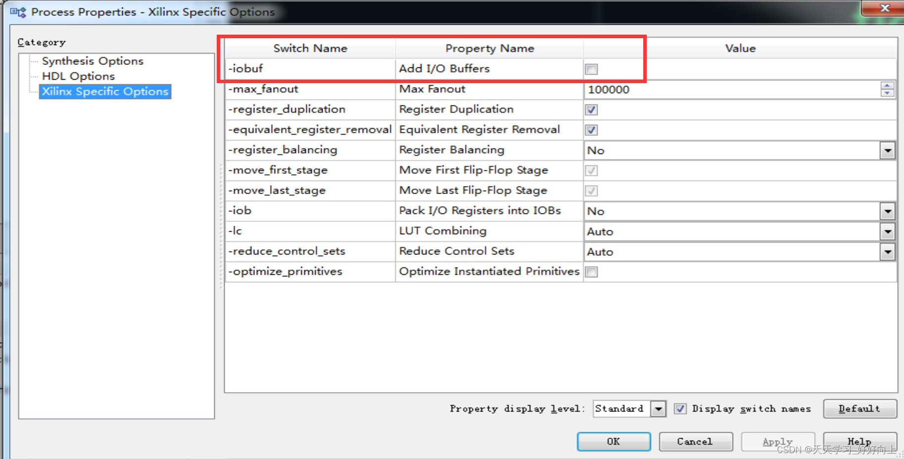
Task: Select the -move_last_stage switch cell
Action: click(310, 191)
